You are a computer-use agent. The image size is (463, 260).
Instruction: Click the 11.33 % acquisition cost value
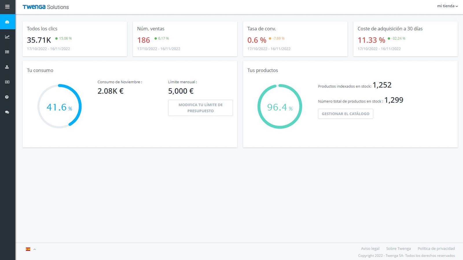click(371, 40)
